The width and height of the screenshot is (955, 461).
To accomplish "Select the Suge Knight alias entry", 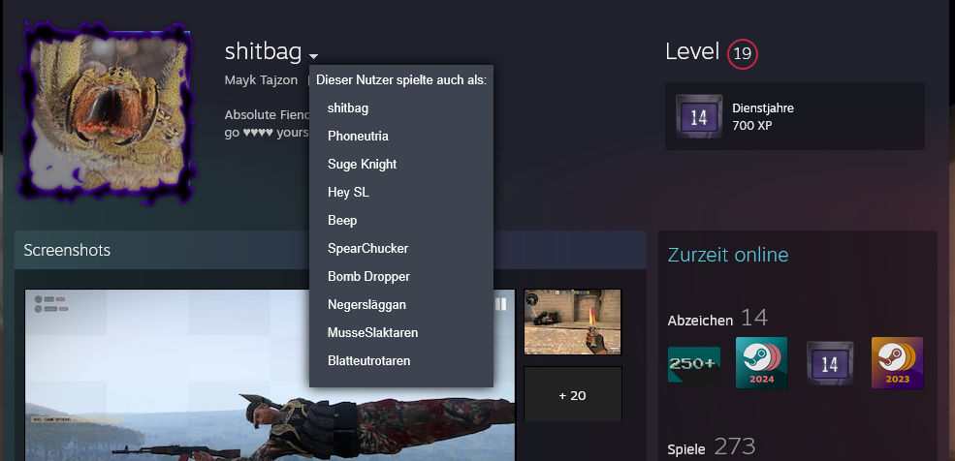I will tap(363, 165).
